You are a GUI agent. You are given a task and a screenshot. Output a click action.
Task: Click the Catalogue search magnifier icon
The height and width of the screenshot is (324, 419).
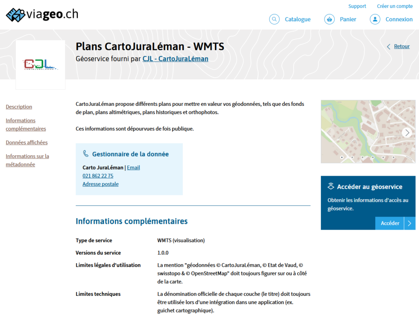274,19
